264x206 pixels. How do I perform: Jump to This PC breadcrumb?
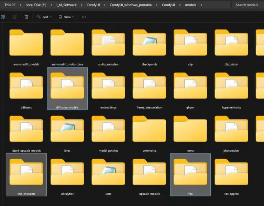10,5
